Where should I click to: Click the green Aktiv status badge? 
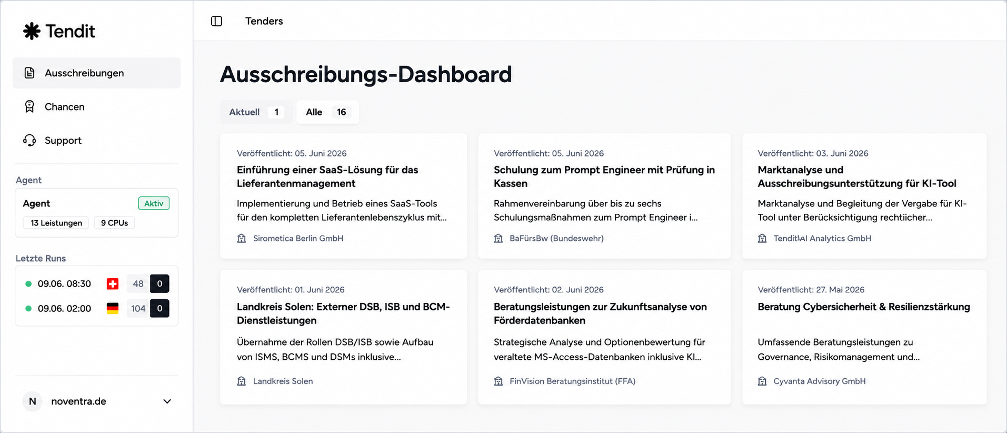(154, 203)
